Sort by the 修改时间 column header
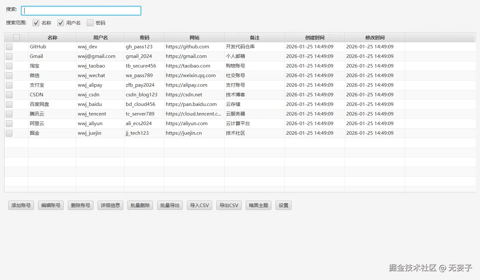The height and width of the screenshot is (280, 480). (x=375, y=37)
